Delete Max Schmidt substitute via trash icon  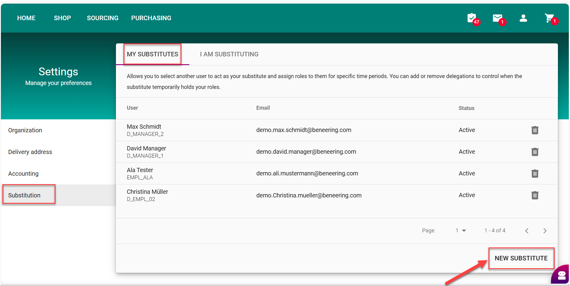(x=535, y=130)
